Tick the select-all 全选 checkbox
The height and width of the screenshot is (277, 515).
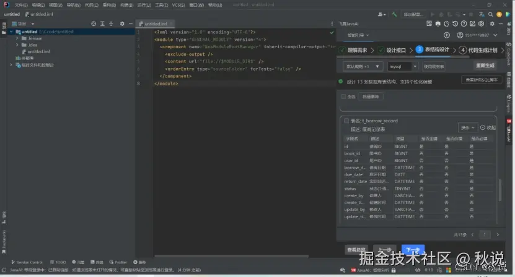[x=343, y=96]
